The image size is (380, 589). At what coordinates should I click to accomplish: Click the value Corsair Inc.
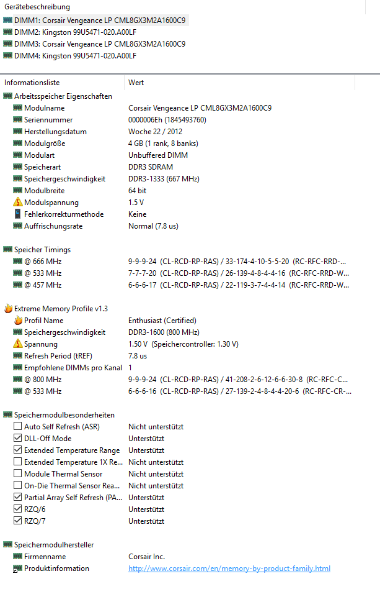146,557
